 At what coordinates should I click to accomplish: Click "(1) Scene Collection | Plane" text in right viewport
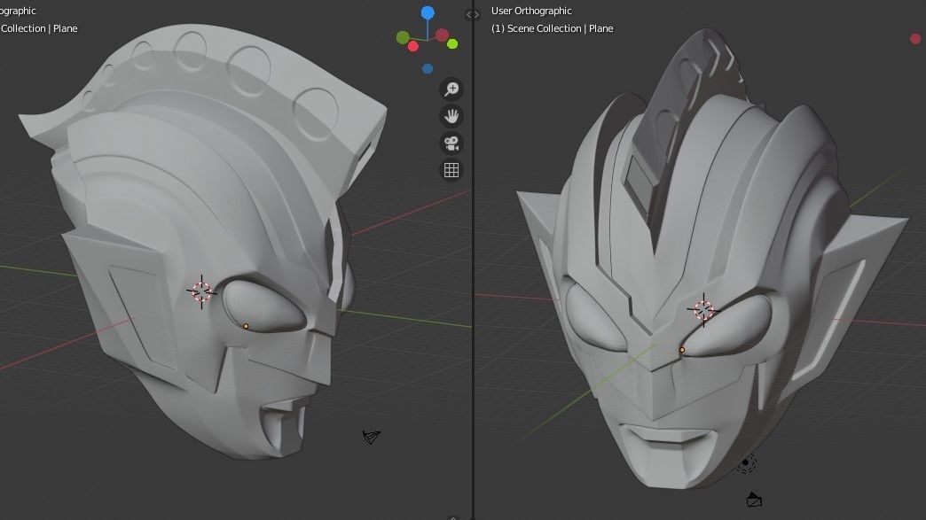(x=553, y=28)
